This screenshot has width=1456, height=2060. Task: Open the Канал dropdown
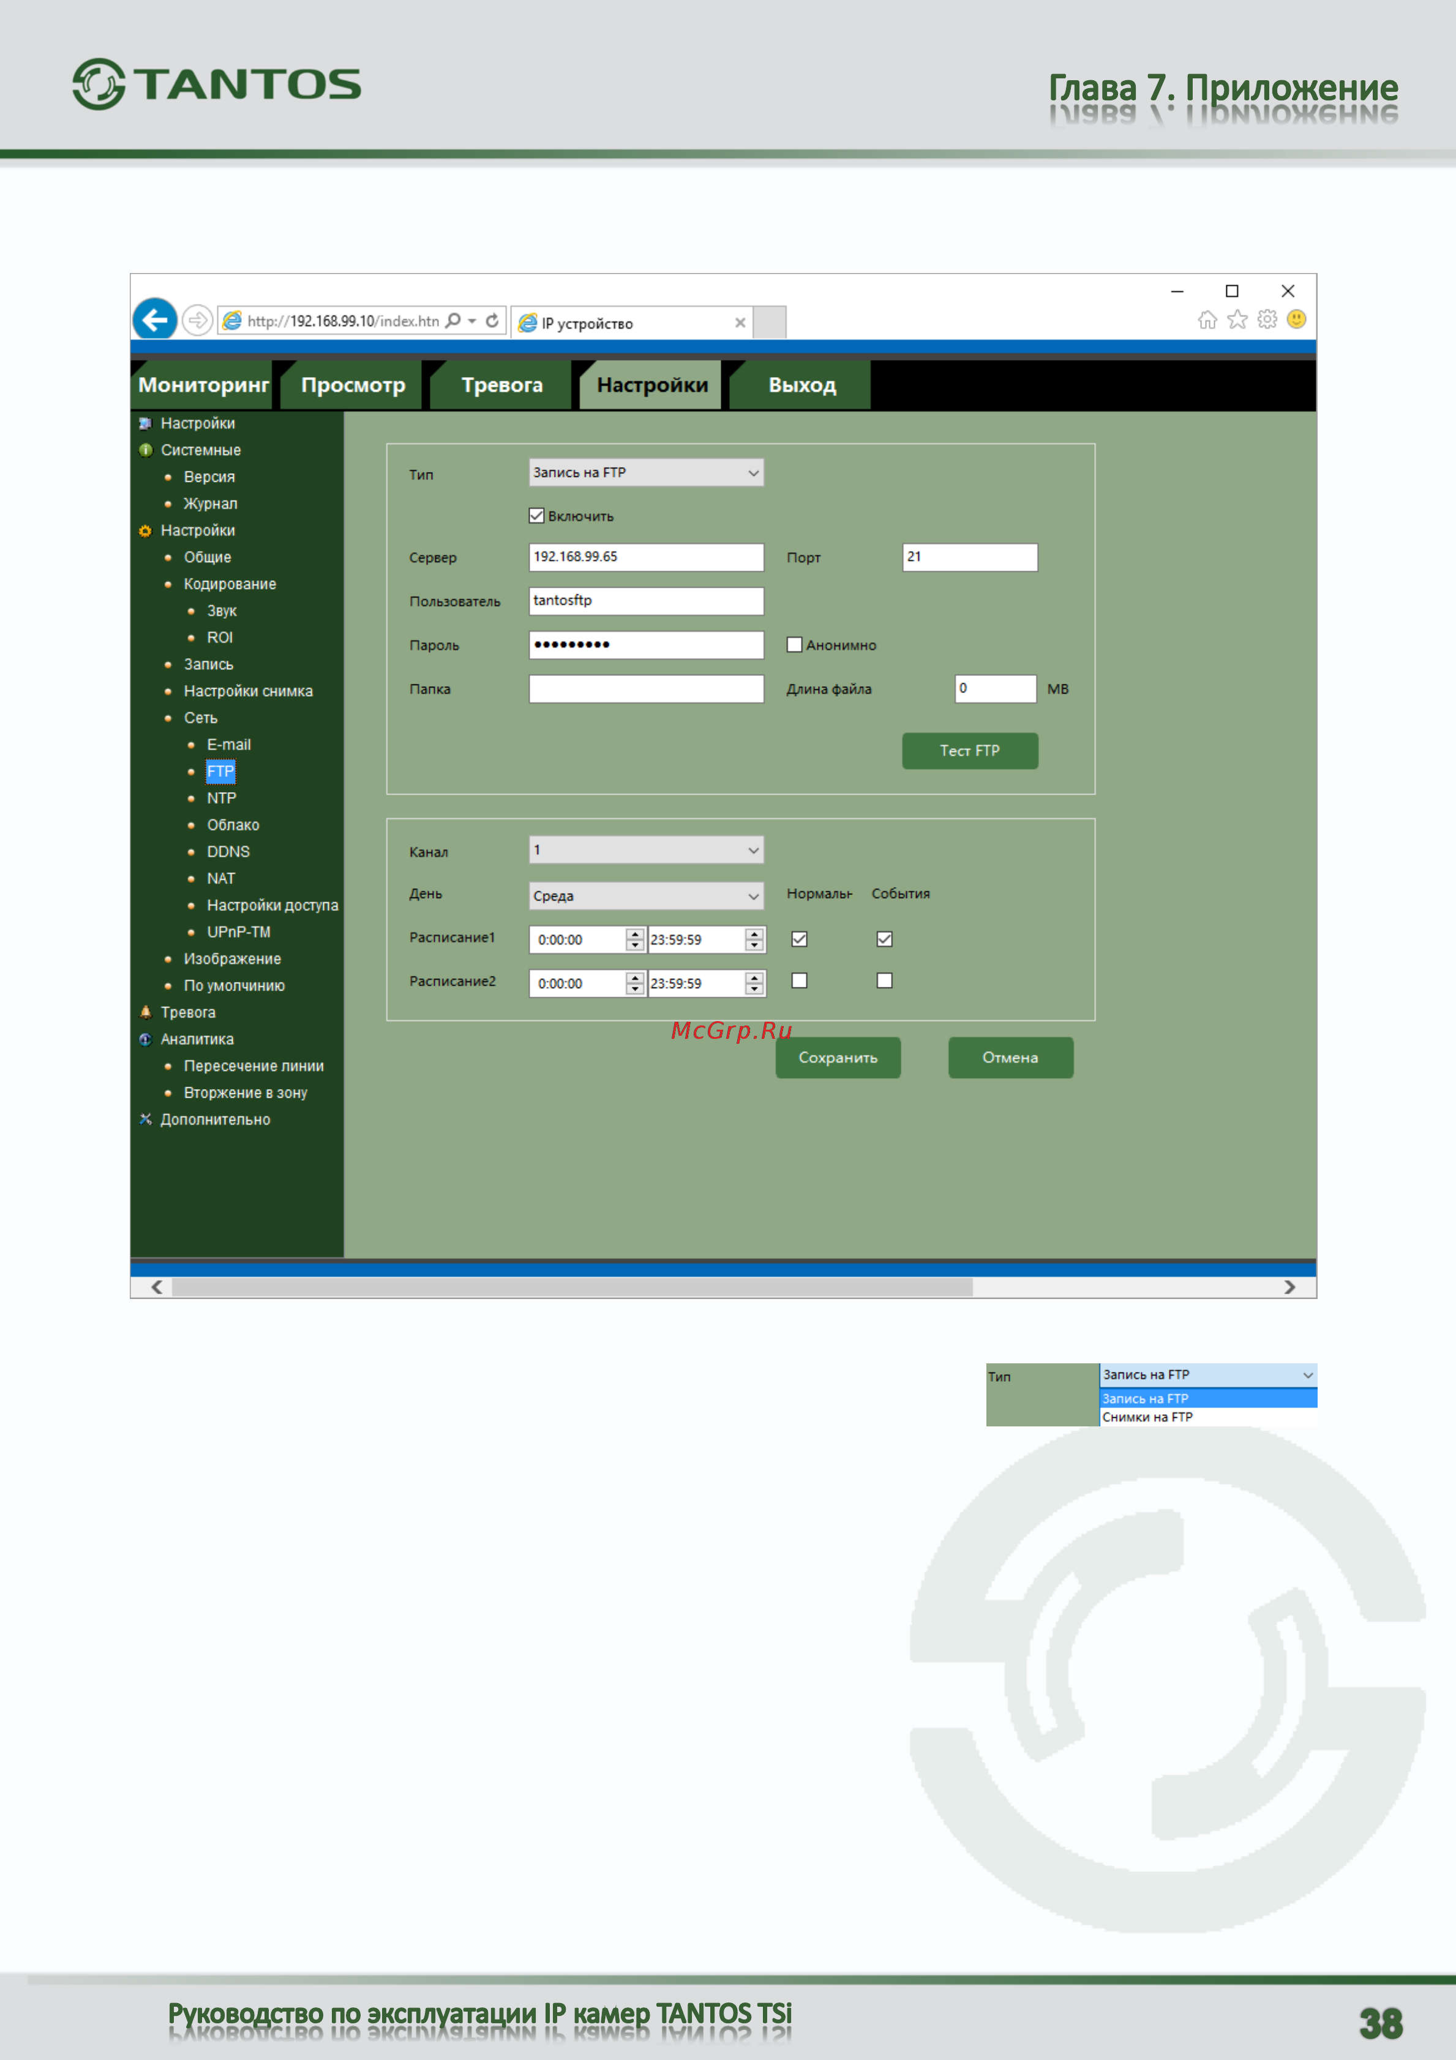[646, 850]
